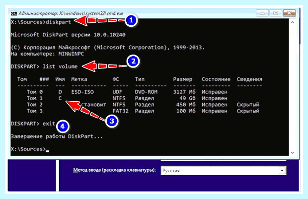The image size is (308, 199).
Task: Click the 'FAT32' file system value
Action: (120, 111)
